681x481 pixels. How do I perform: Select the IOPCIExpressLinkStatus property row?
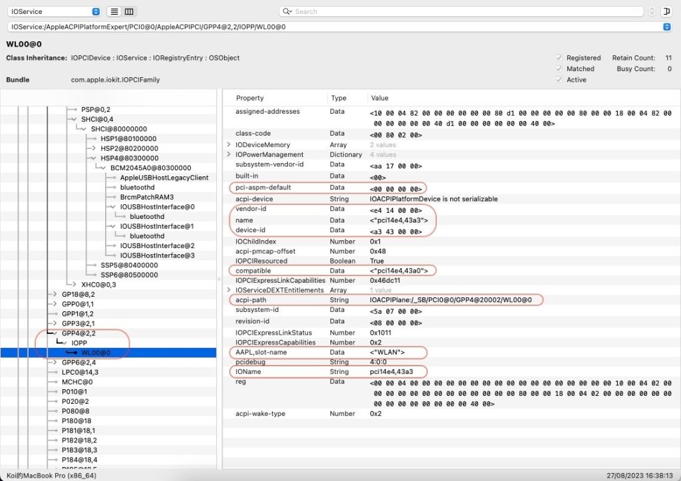pos(452,333)
